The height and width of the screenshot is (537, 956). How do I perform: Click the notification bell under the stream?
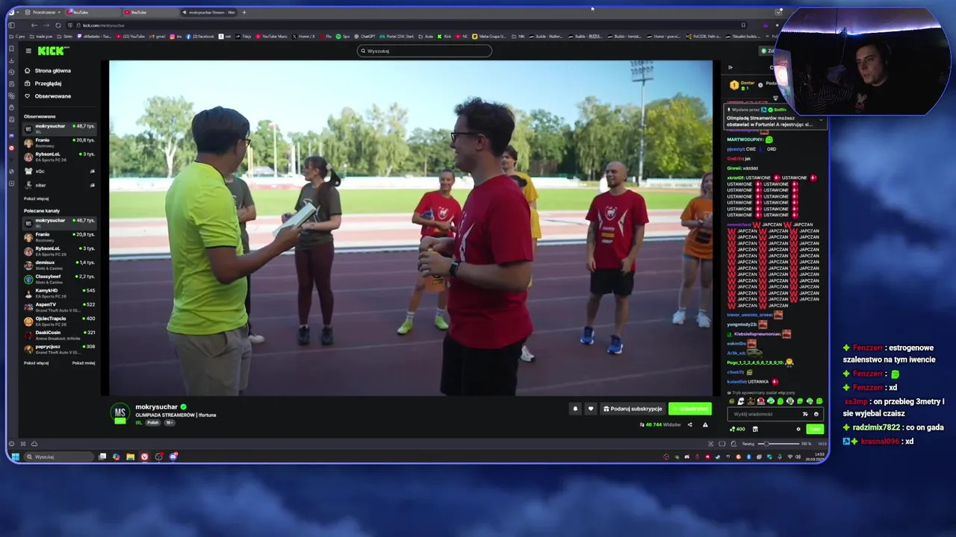point(575,409)
